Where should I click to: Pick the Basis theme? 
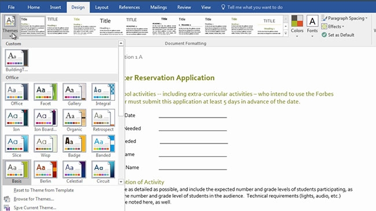tap(17, 172)
